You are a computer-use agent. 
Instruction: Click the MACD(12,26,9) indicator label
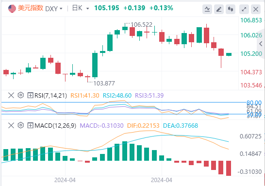pos(55,126)
